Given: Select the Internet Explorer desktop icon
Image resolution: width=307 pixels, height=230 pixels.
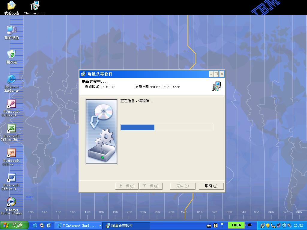Looking at the screenshot, I should click(12, 84).
